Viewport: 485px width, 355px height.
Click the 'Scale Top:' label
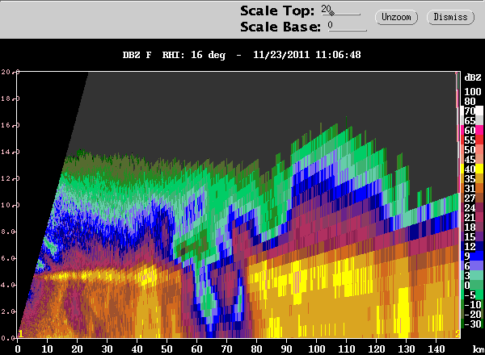coord(277,11)
